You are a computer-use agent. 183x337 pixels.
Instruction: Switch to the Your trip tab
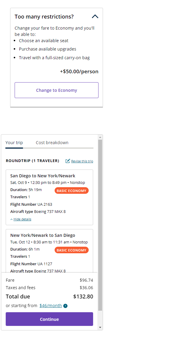click(14, 143)
